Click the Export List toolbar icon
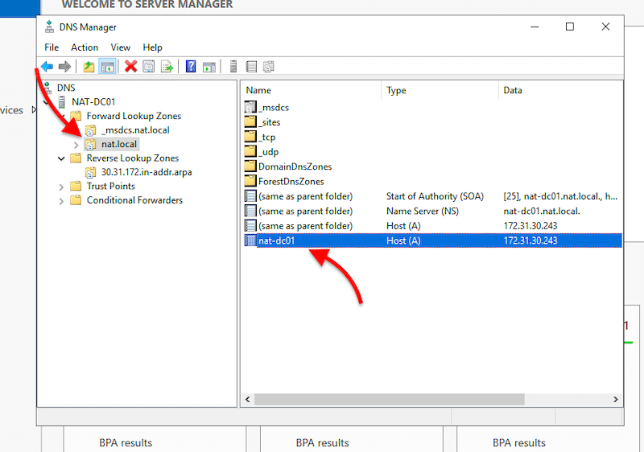Image resolution: width=644 pixels, height=452 pixels. pyautogui.click(x=167, y=67)
